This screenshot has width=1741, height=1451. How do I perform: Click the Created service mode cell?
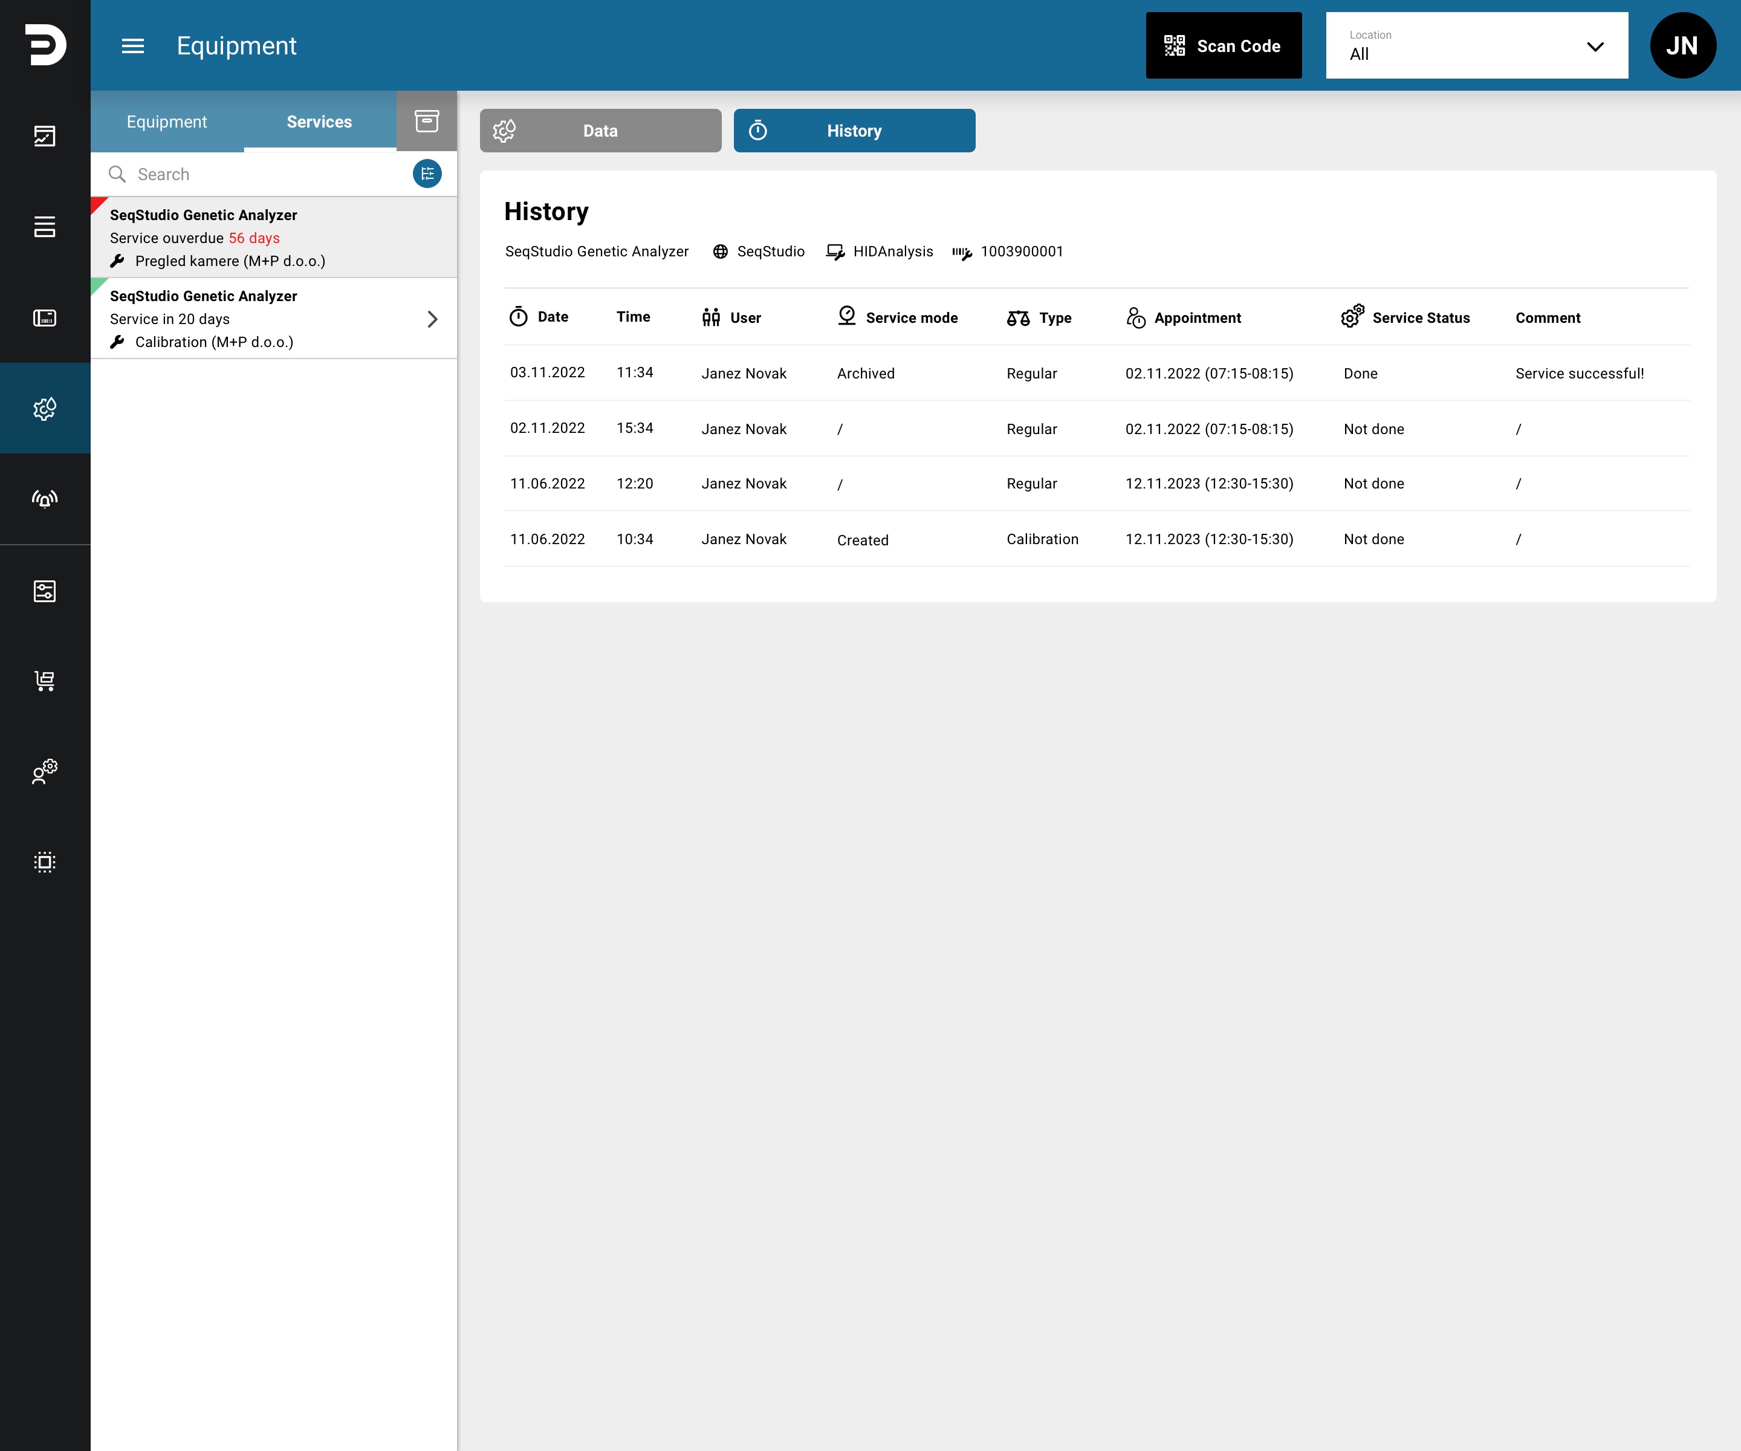[x=862, y=540]
